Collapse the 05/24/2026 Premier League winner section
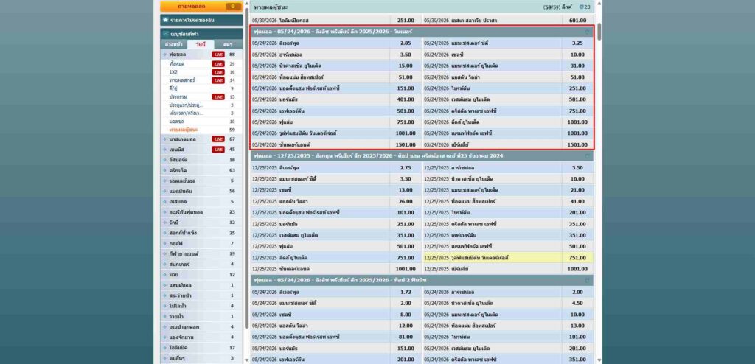This screenshot has width=755, height=364. [588, 32]
